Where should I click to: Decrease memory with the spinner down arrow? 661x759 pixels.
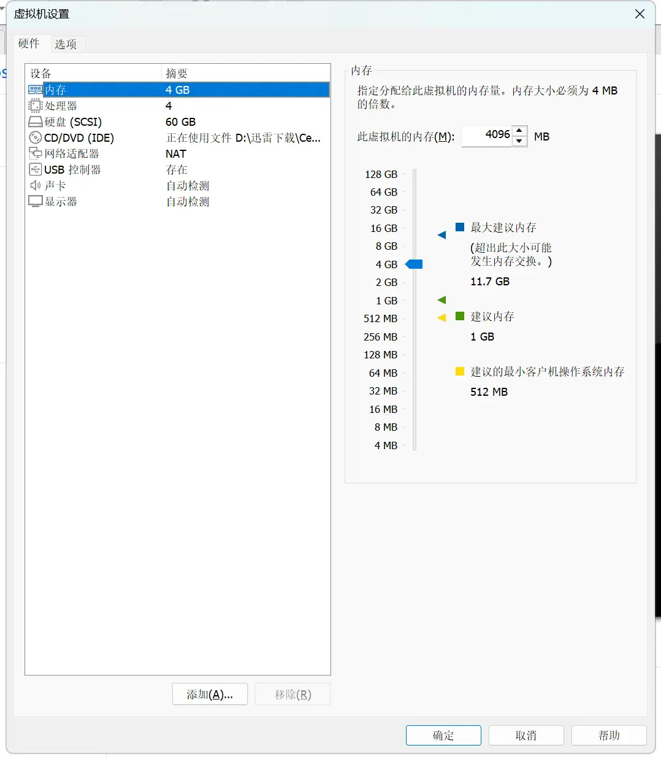click(x=519, y=141)
